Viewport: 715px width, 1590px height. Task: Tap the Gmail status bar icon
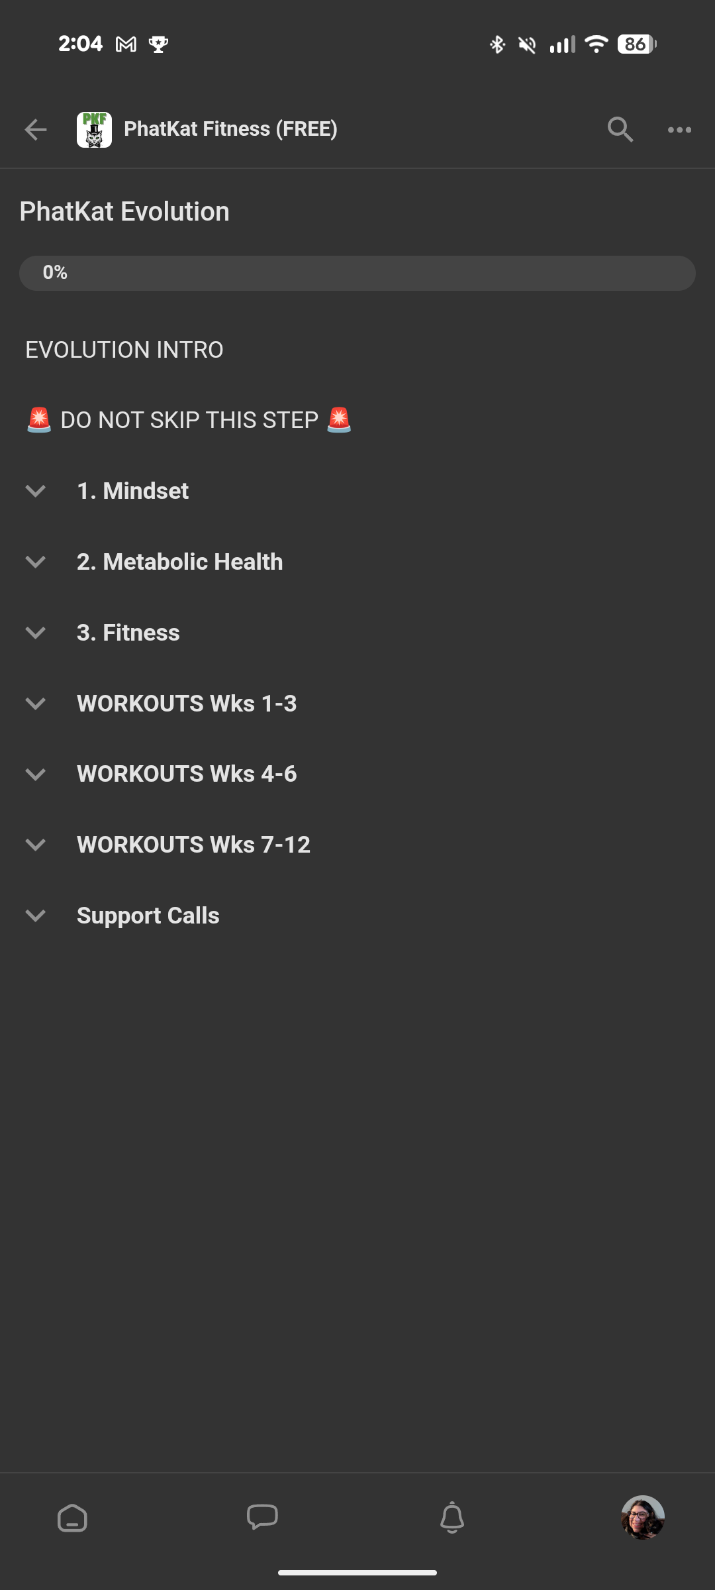coord(126,44)
